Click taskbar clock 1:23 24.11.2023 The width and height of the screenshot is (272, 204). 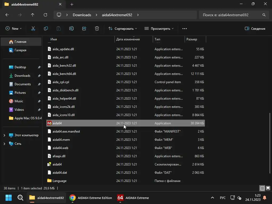[x=253, y=198]
